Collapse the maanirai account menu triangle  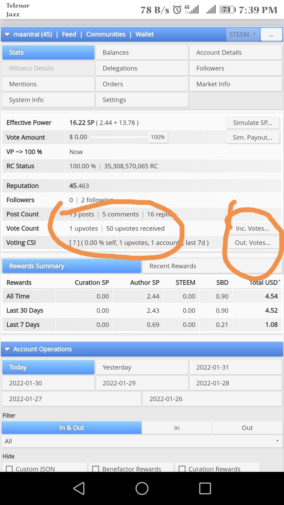click(7, 34)
